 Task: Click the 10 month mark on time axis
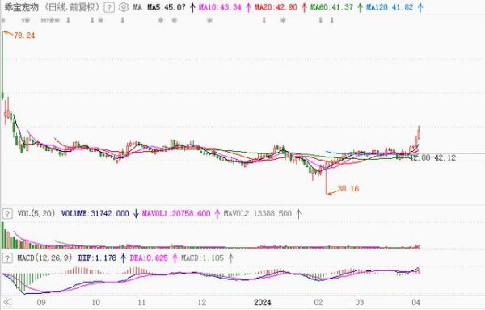pyautogui.click(x=95, y=302)
